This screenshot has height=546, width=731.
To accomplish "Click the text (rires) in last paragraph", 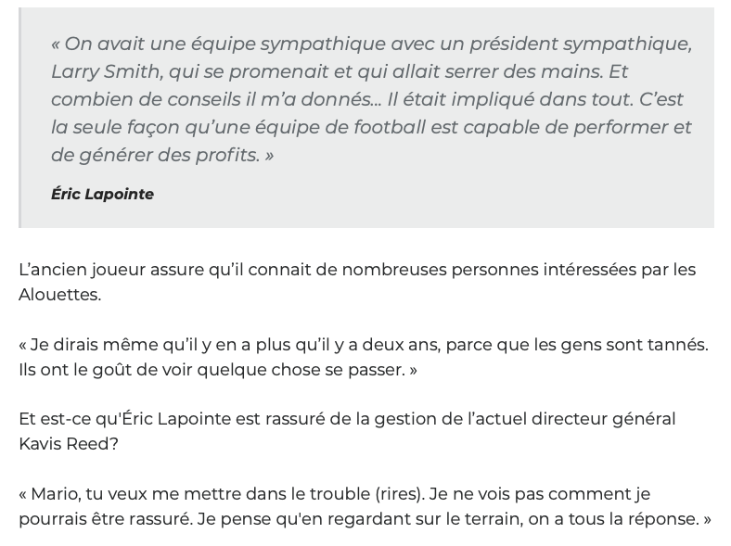I will 400,494.
